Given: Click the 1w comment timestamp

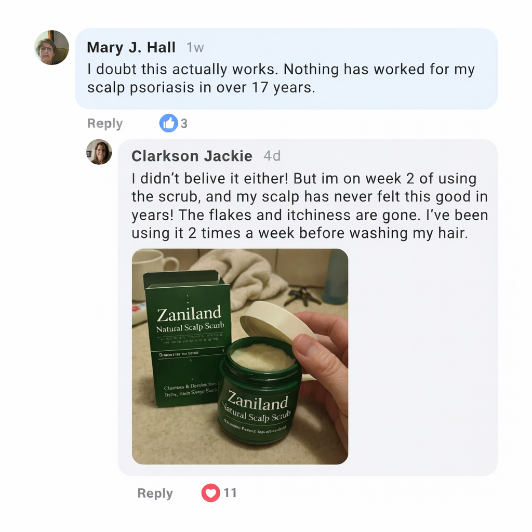Looking at the screenshot, I should pos(195,47).
